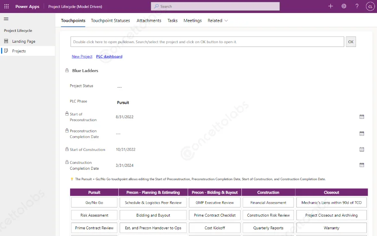Expand the Related tab dropdown

[217, 21]
